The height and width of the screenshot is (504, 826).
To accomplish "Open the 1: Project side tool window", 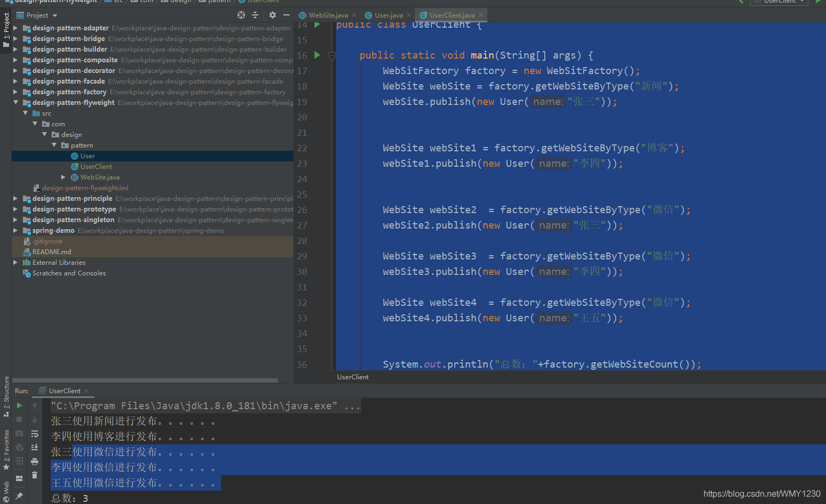I will (6, 30).
